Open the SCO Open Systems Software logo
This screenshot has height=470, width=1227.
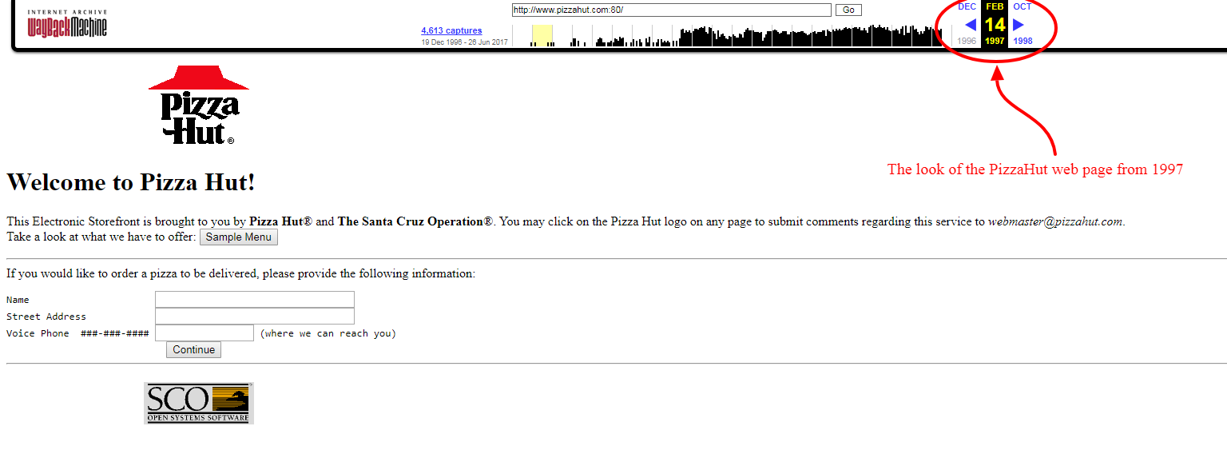[x=199, y=403]
